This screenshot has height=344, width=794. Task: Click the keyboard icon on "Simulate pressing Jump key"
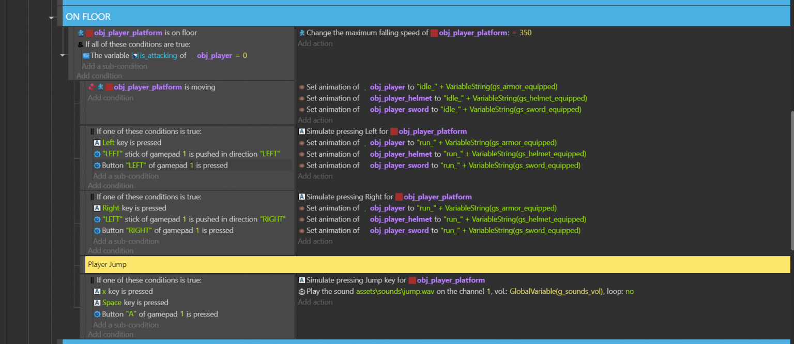pos(301,280)
